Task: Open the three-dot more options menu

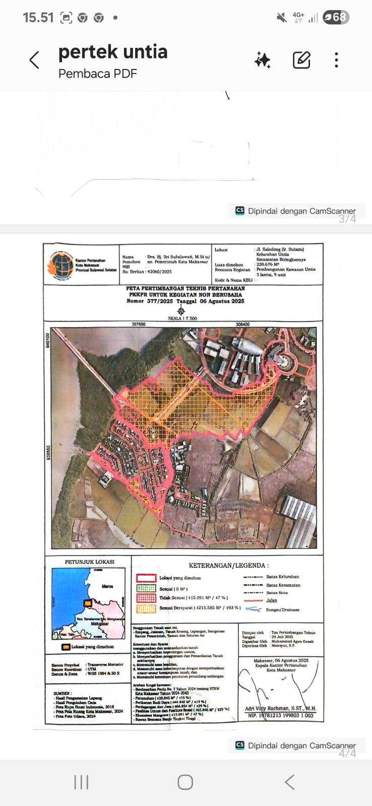Action: [x=336, y=60]
